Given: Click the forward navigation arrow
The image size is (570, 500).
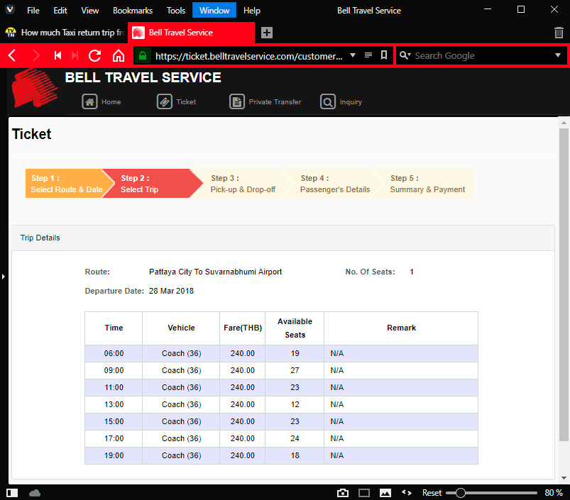Looking at the screenshot, I should [x=35, y=55].
